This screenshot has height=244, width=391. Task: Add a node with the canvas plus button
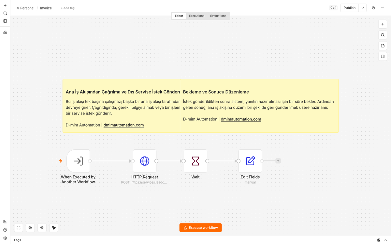click(x=383, y=24)
